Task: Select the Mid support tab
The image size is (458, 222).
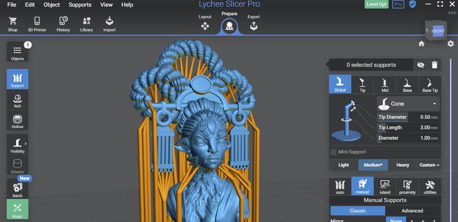Action: [385, 84]
